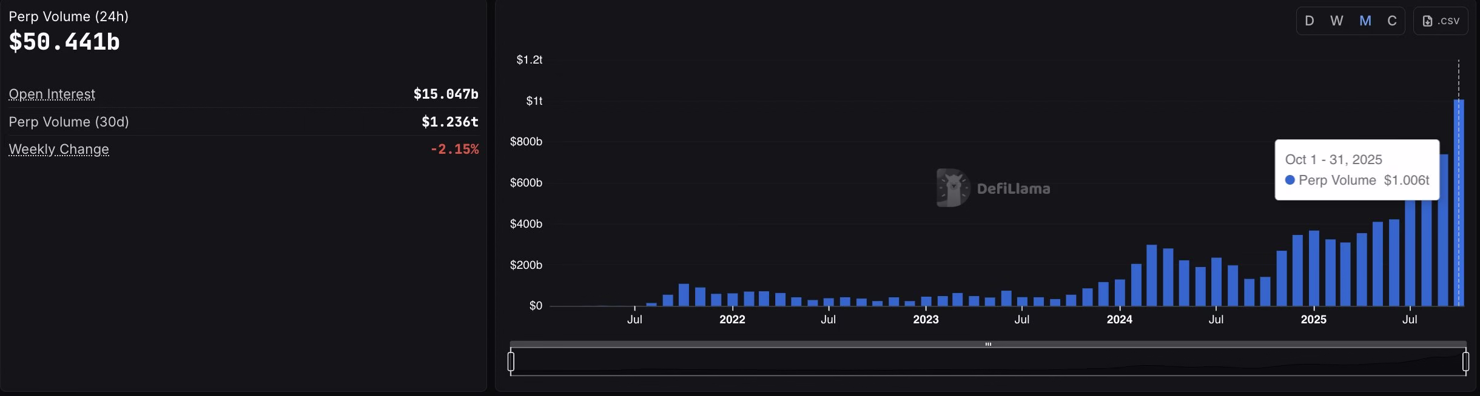Click the Weekly Change label
This screenshot has height=396, width=1480.
point(59,149)
